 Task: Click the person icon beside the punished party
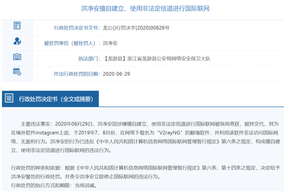point(17,41)
